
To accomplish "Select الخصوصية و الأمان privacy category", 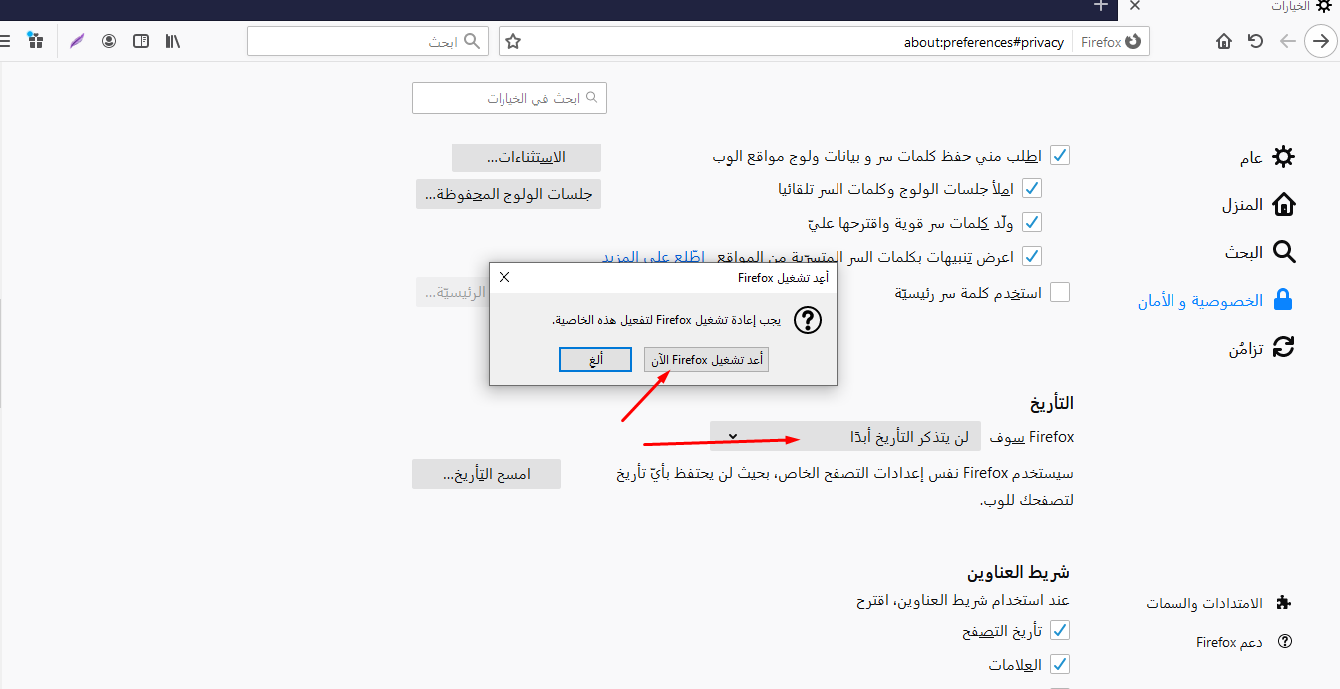I will tap(1215, 300).
